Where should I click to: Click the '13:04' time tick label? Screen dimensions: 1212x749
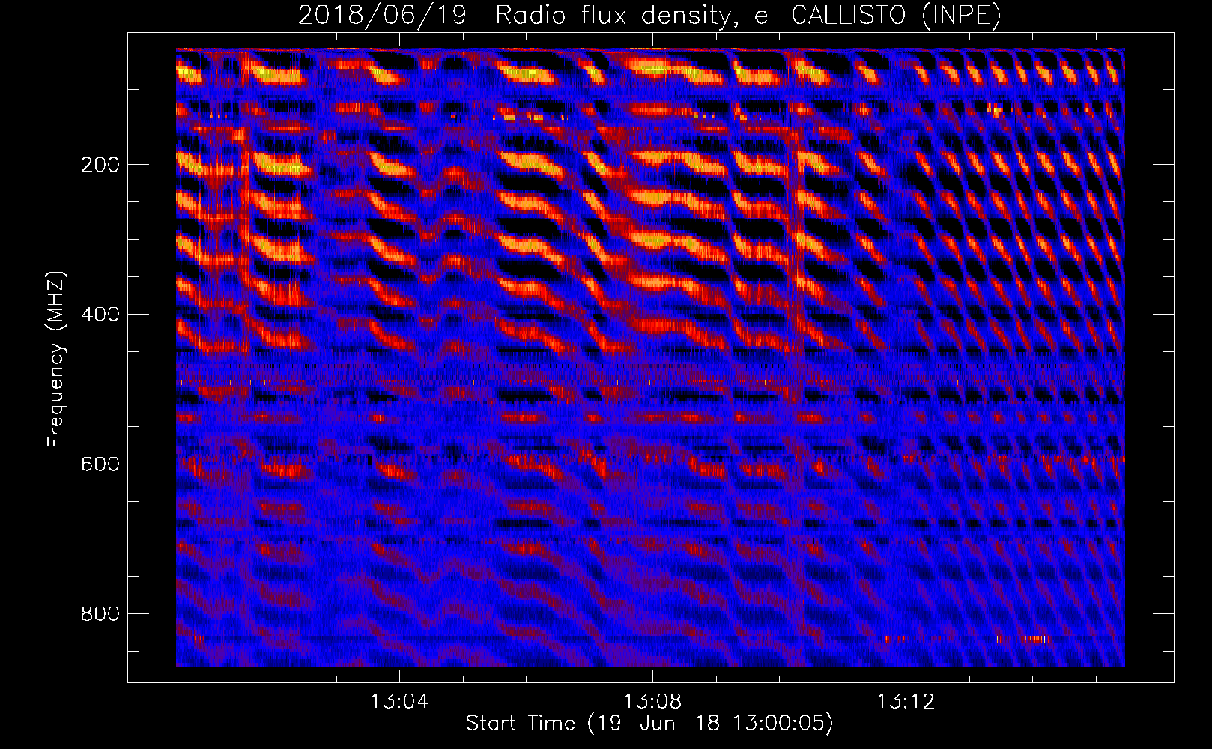pyautogui.click(x=400, y=702)
